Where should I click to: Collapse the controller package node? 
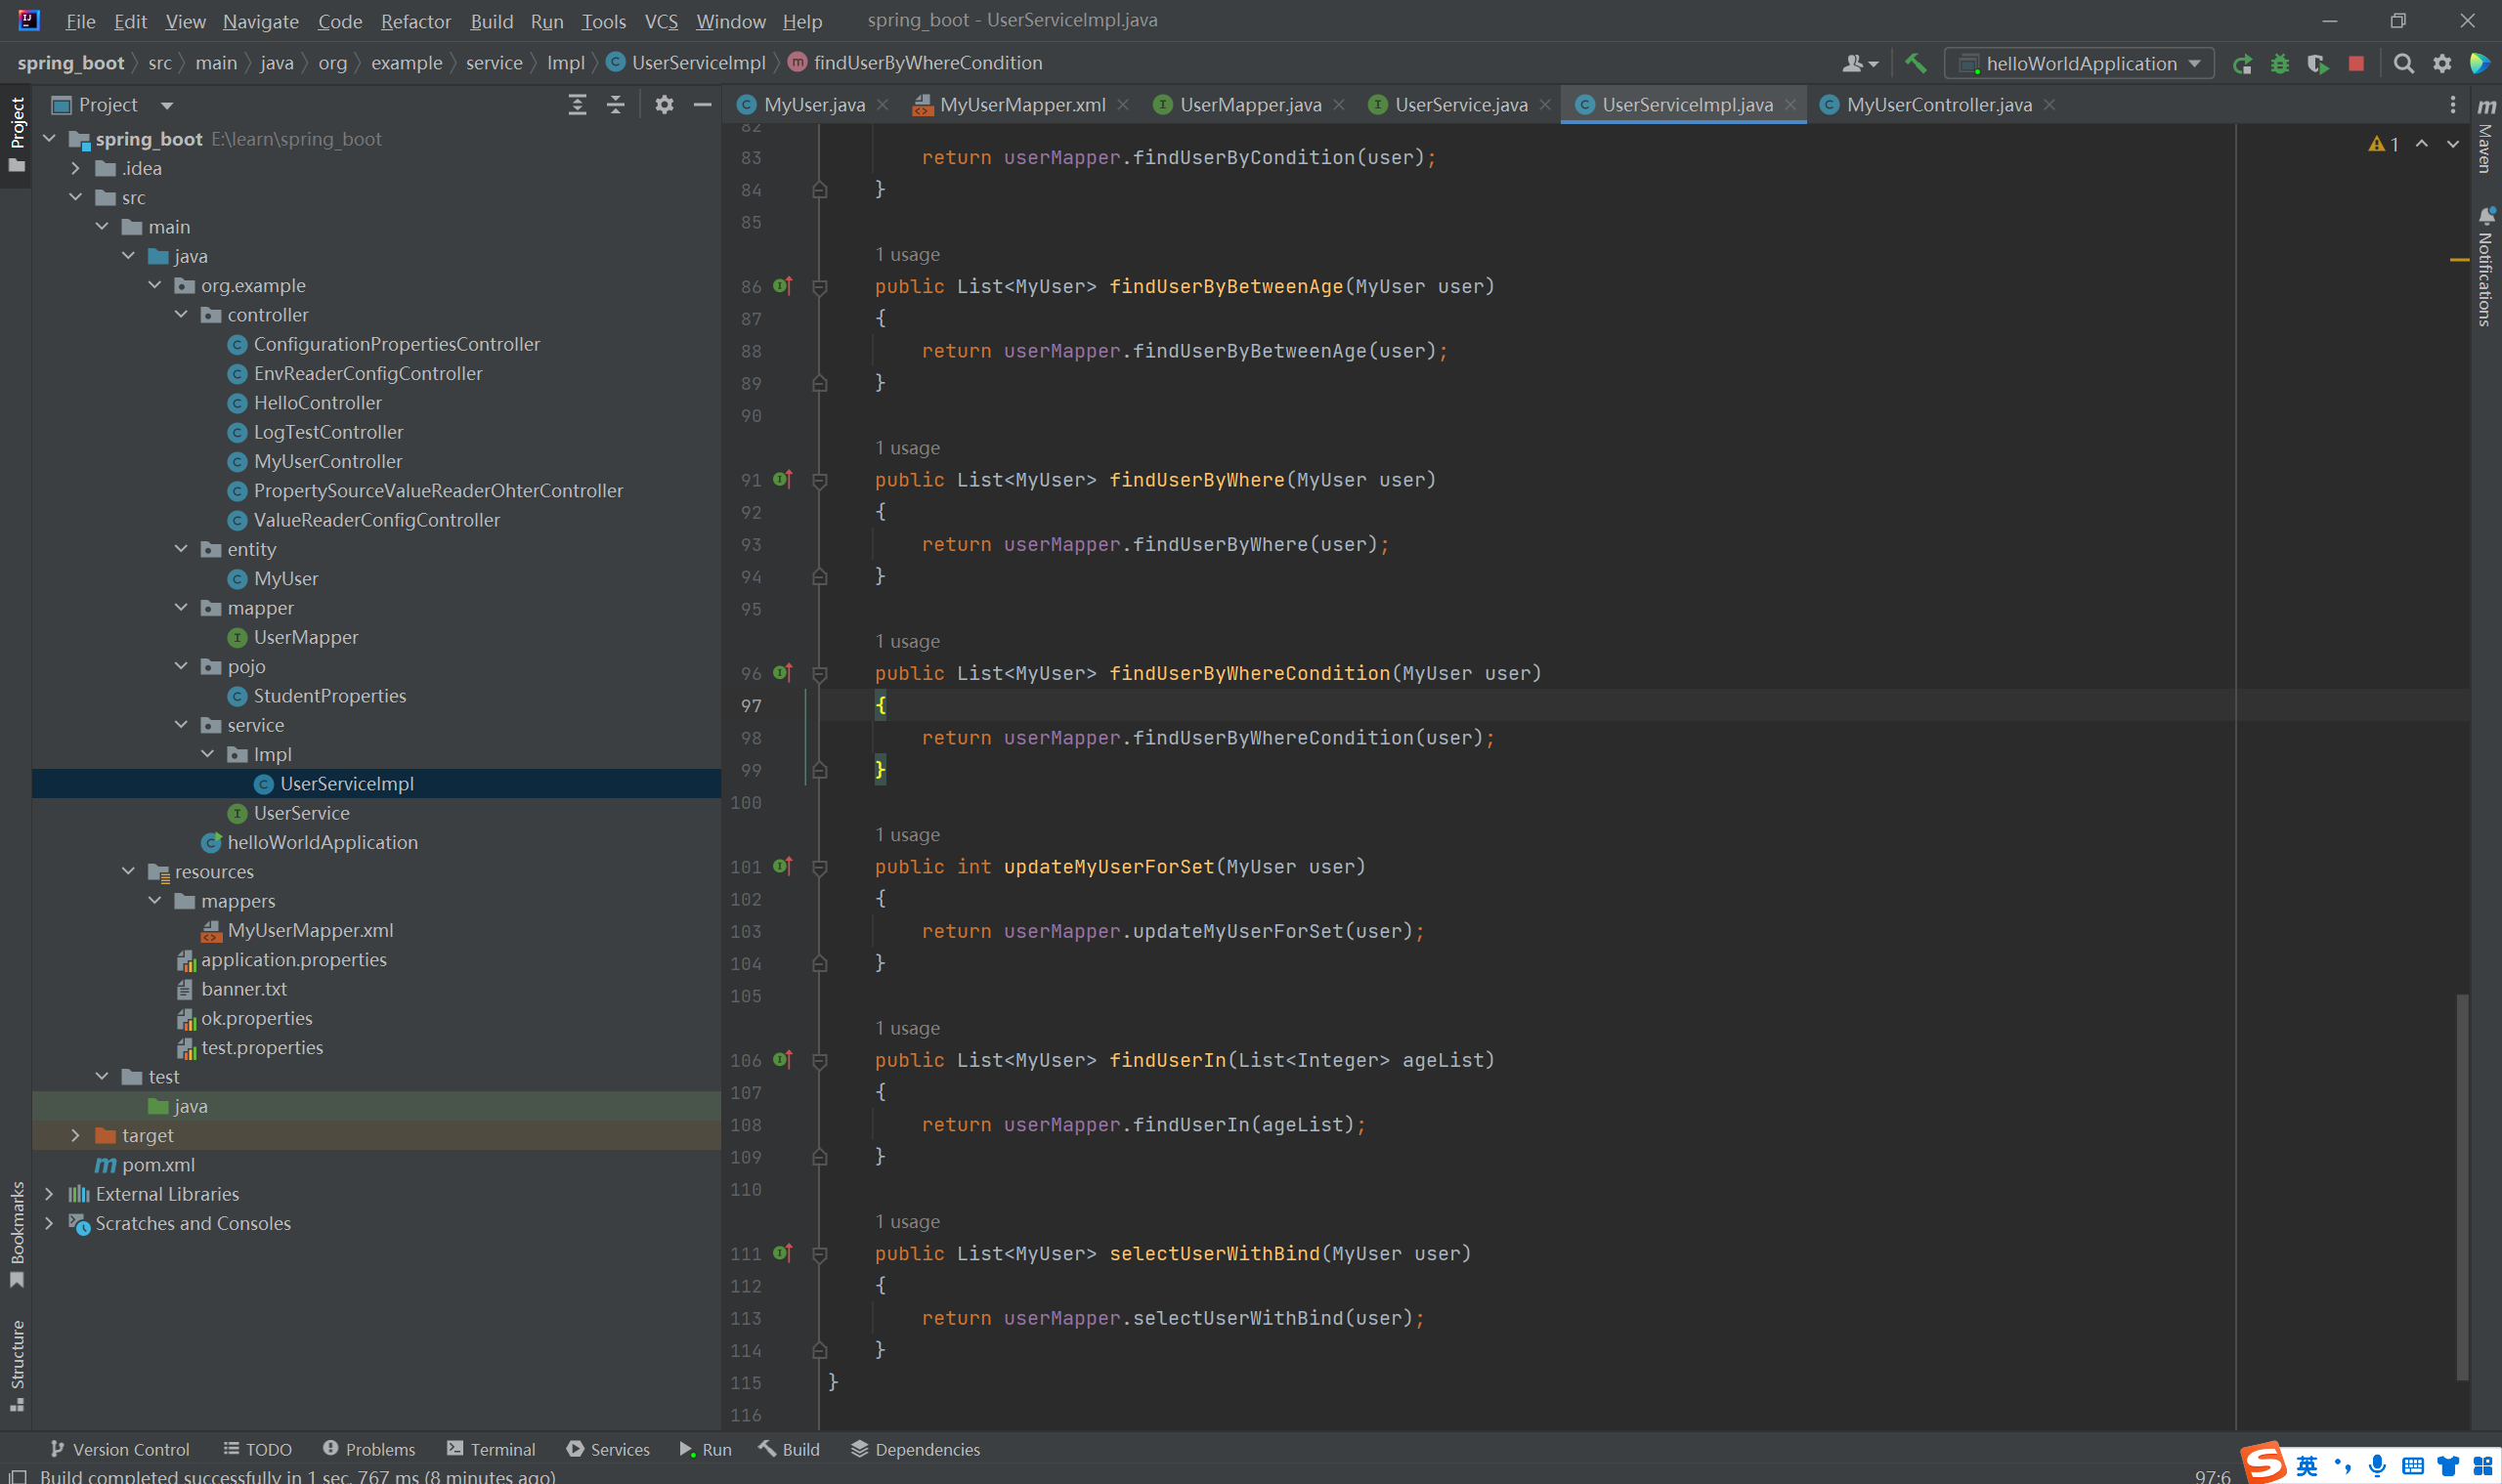tap(181, 315)
